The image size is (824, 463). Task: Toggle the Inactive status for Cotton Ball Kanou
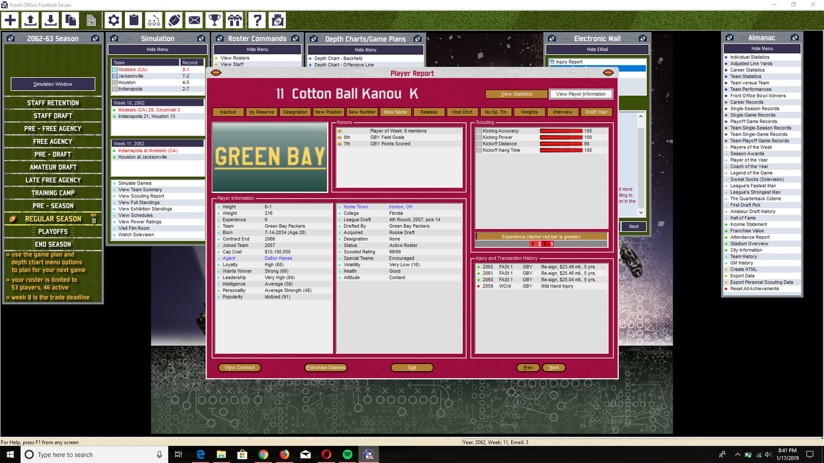pyautogui.click(x=227, y=111)
